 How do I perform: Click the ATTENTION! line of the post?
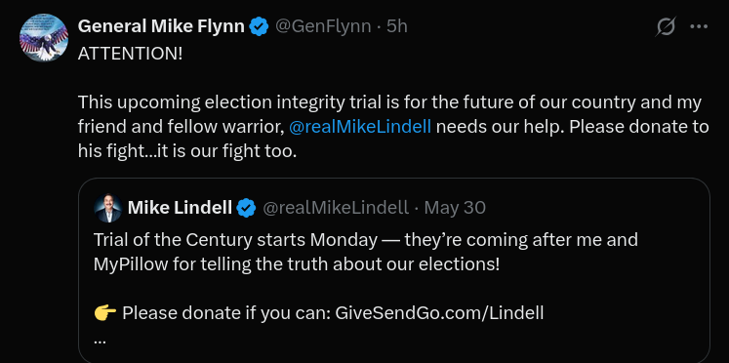(130, 54)
